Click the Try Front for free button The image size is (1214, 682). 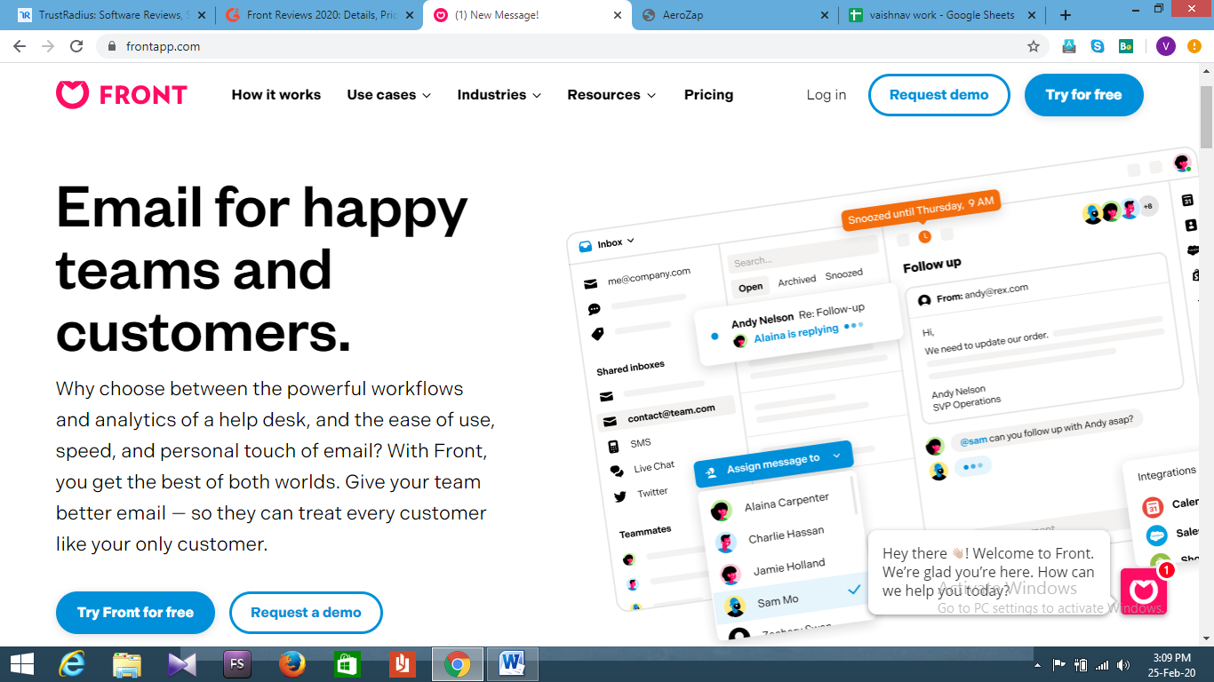pos(135,613)
